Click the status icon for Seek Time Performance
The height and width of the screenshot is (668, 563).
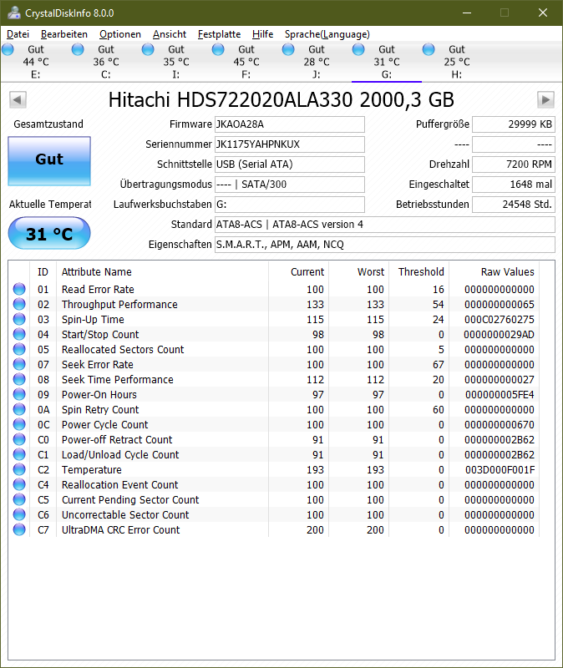19,379
